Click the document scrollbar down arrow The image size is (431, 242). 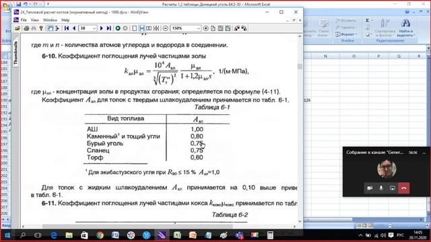300,221
